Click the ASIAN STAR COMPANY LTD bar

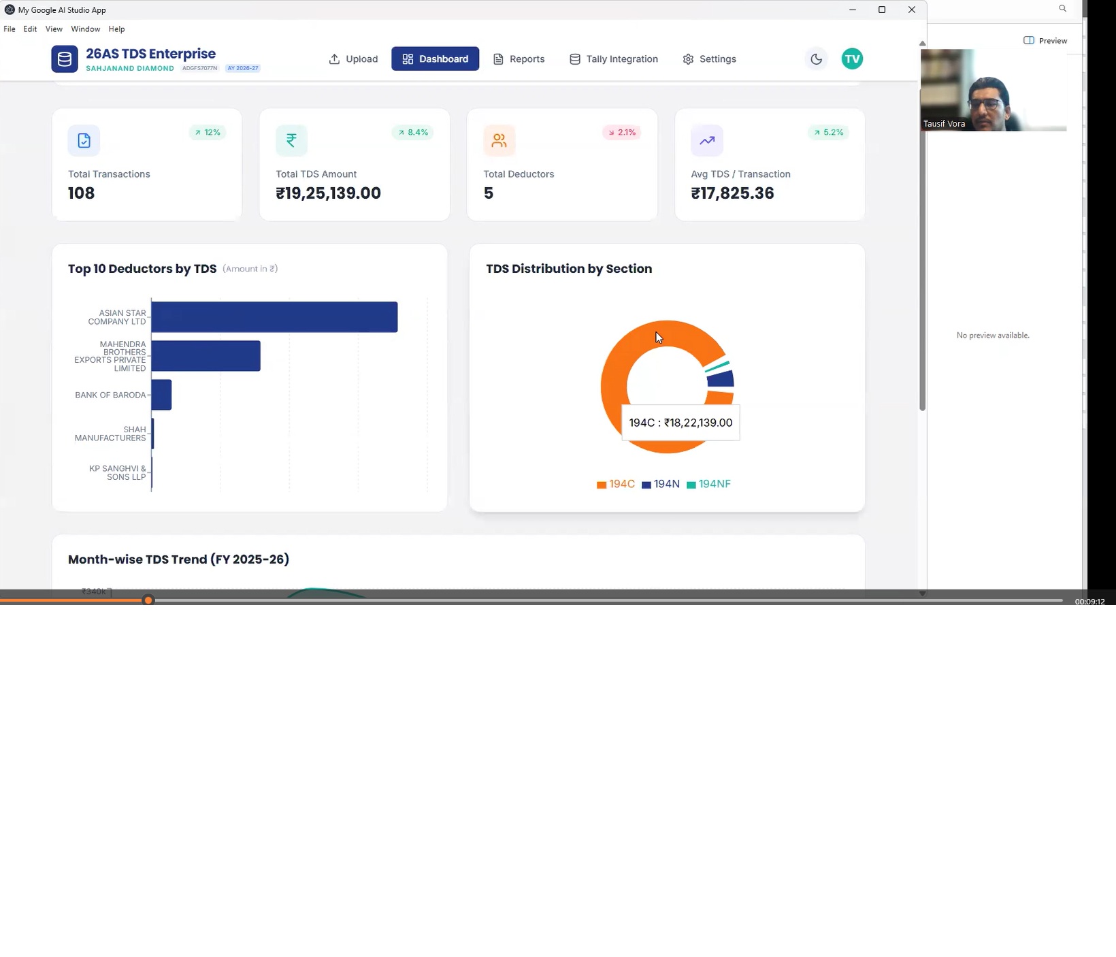click(274, 317)
